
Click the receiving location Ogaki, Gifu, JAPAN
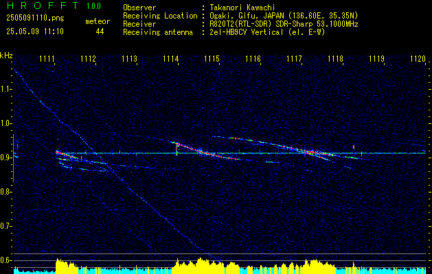tap(247, 16)
